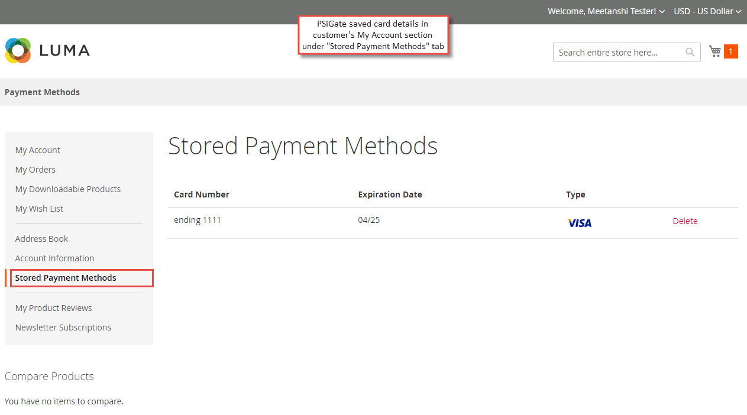Screen dimensions: 747x415
Task: Open the shopping cart icon
Action: pos(714,51)
